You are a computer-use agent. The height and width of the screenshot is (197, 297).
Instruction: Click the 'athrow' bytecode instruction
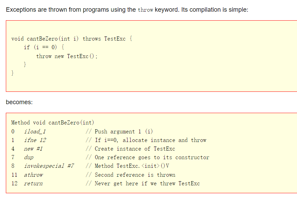tap(33, 175)
